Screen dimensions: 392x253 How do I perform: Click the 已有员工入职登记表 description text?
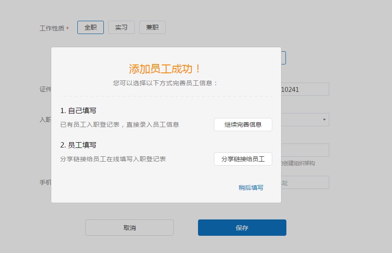coord(119,125)
